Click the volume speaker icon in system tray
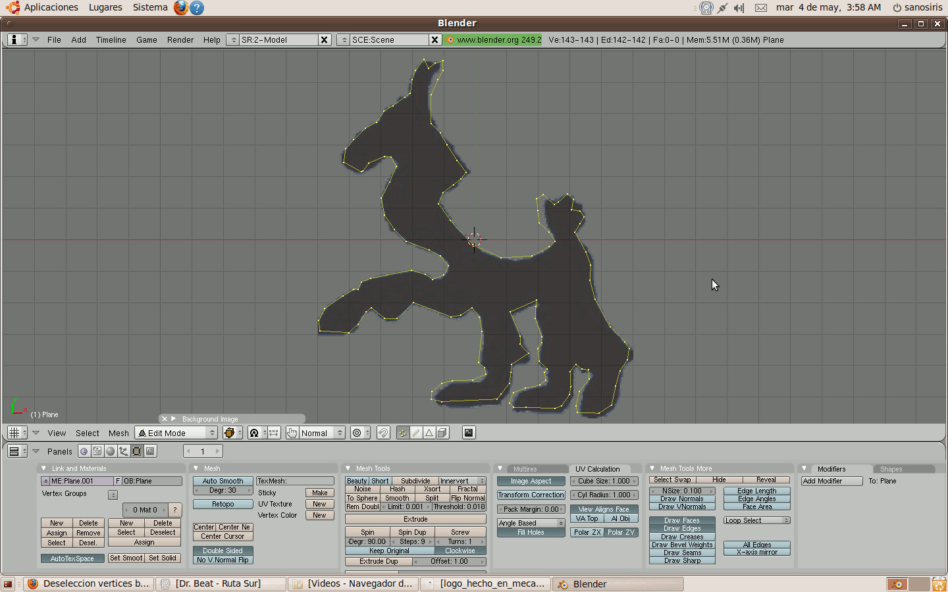The width and height of the screenshot is (948, 592). [x=739, y=8]
